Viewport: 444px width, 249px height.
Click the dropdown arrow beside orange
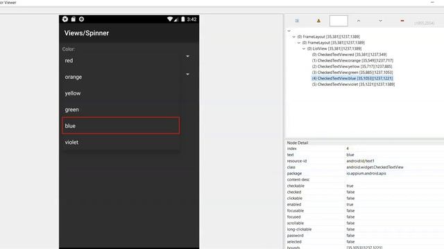pos(187,74)
